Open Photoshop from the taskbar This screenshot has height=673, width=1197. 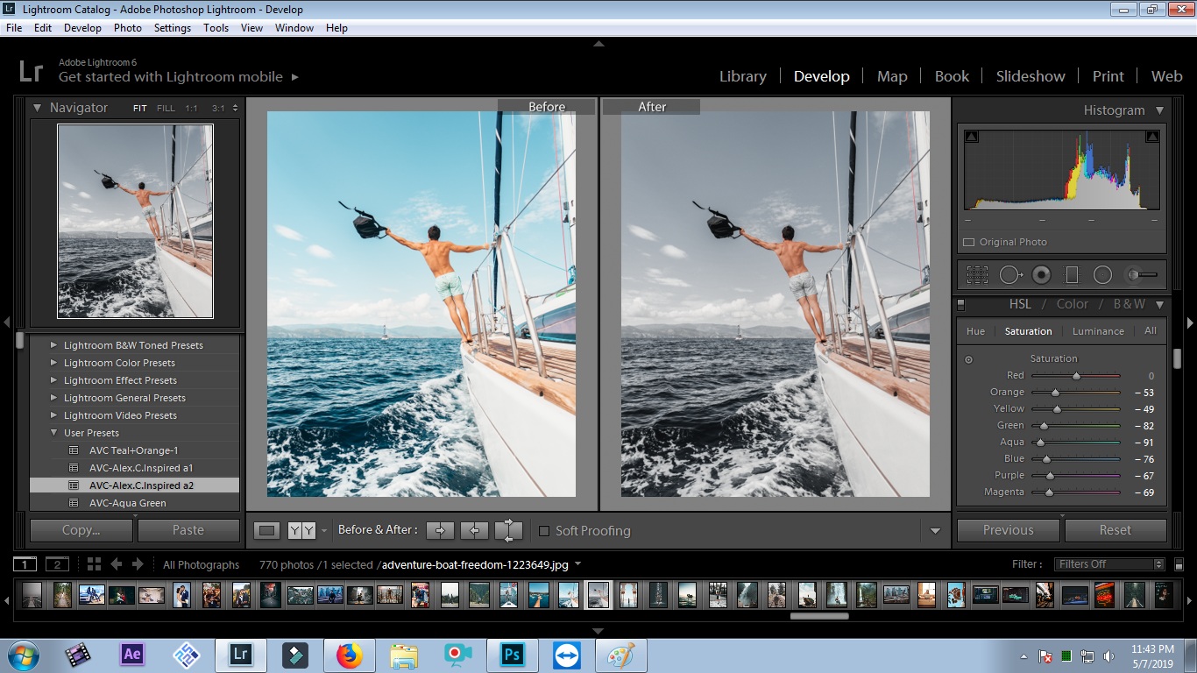[511, 654]
